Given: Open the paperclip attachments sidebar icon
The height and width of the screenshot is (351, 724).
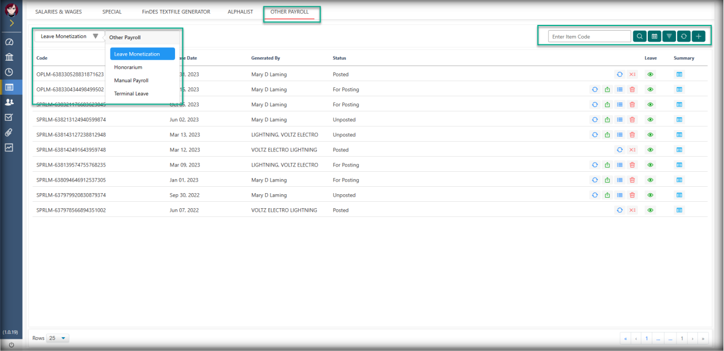Looking at the screenshot, I should 9,132.
